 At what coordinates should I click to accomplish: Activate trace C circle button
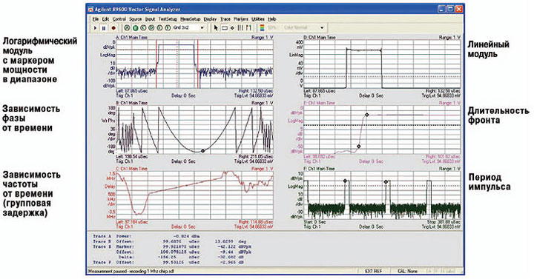[143, 28]
